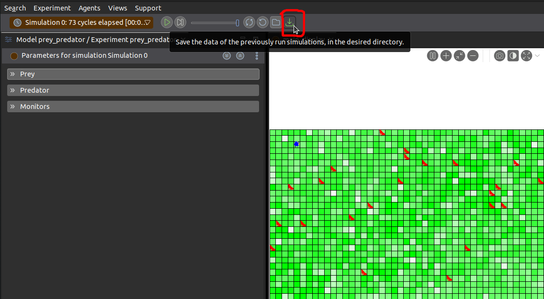Save simulation data with the green download icon
Image resolution: width=544 pixels, height=299 pixels.
coord(289,22)
